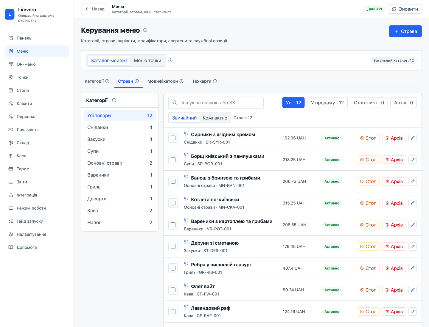429x327 pixels.
Task: Click the Лояльність sidebar icon
Action: [x=11, y=130]
